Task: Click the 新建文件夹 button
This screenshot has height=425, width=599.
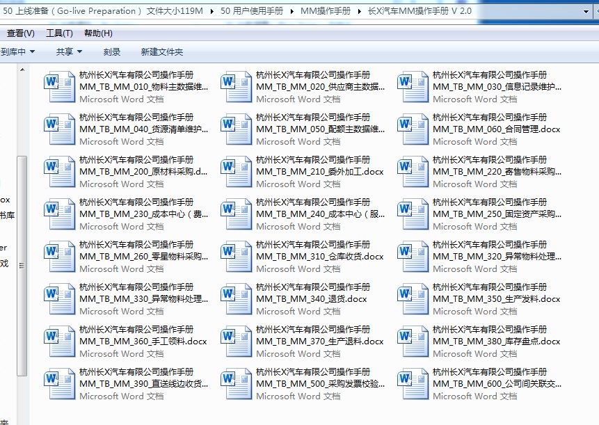Action: pos(162,51)
